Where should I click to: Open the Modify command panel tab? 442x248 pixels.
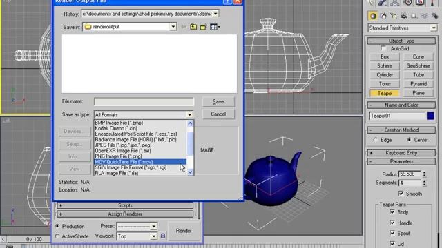pos(382,3)
